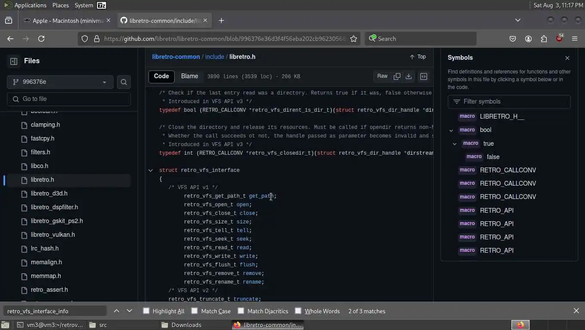Viewport: 585px width, 330px height.
Task: Copy raw file contents icon
Action: 397,76
